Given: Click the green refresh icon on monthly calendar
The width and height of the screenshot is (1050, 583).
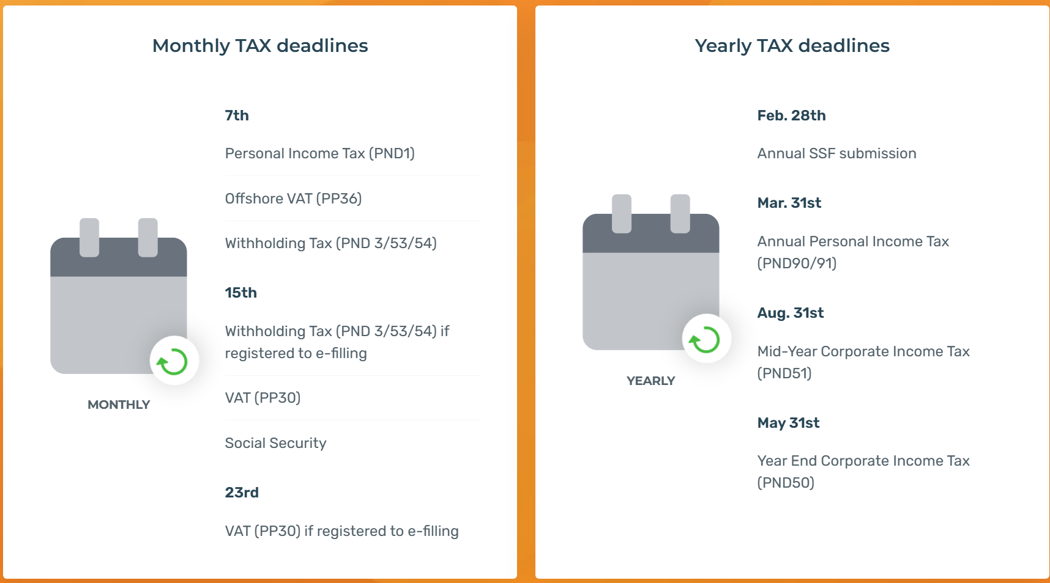Looking at the screenshot, I should 174,361.
